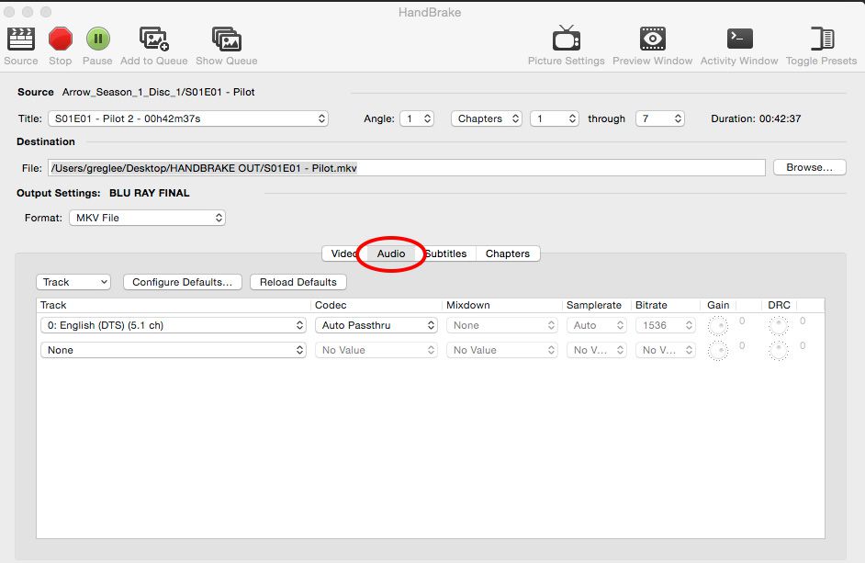This screenshot has width=865, height=563.
Task: Open Samplerate Auto dropdown
Action: coord(596,325)
